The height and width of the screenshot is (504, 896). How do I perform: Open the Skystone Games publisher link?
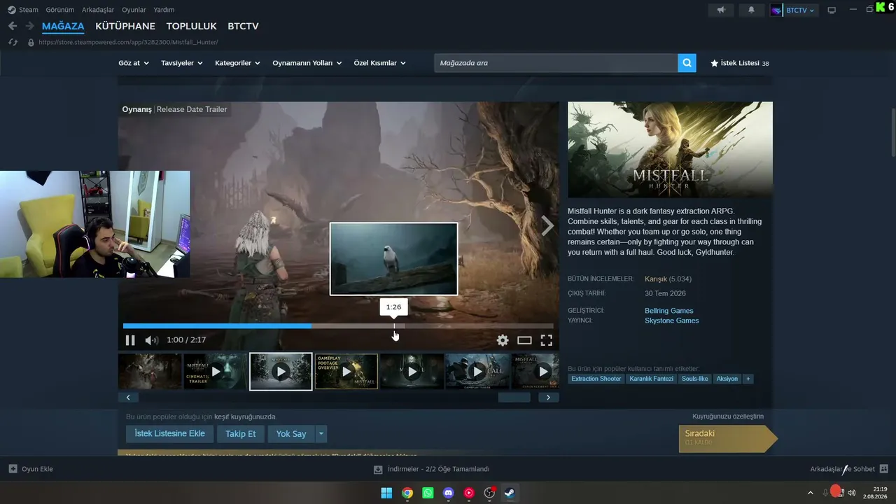coord(672,321)
